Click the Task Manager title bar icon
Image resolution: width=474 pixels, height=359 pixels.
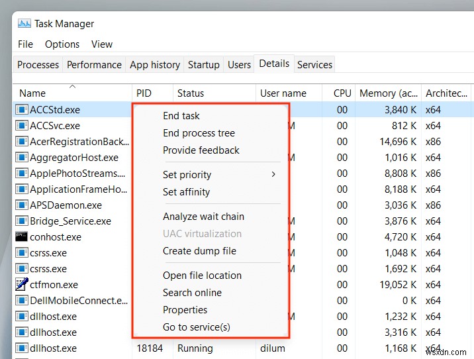point(24,24)
